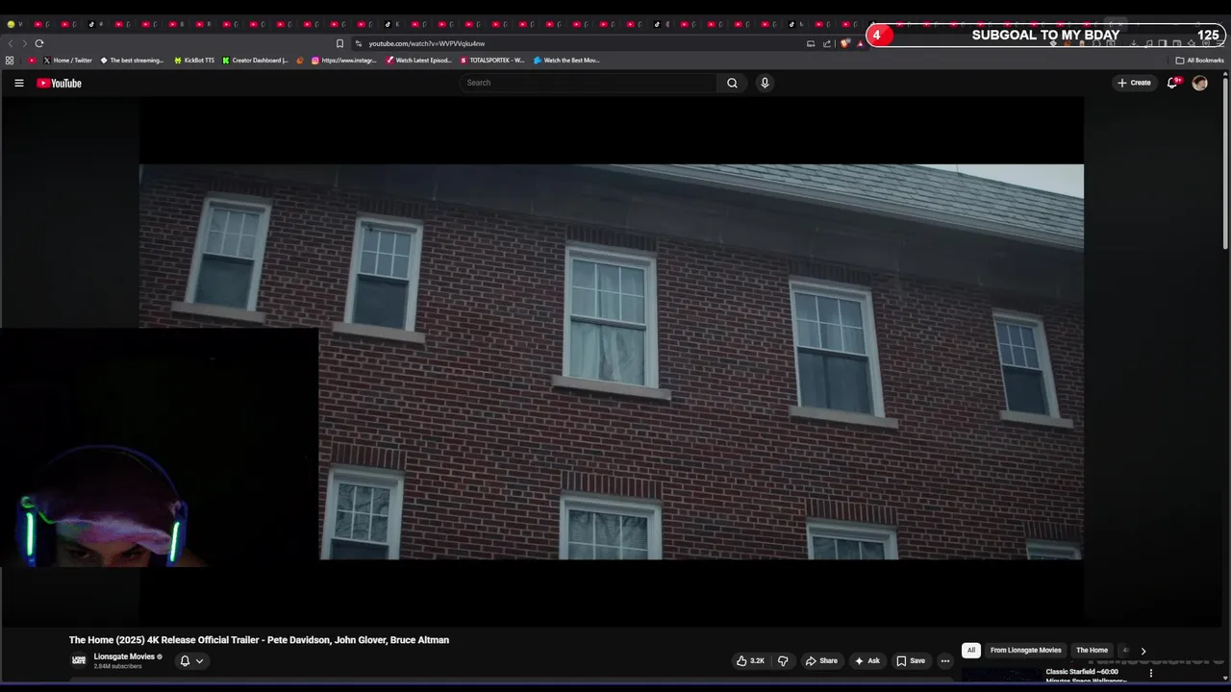Click the video title The Home (2025)
The width and height of the screenshot is (1231, 692).
(259, 640)
